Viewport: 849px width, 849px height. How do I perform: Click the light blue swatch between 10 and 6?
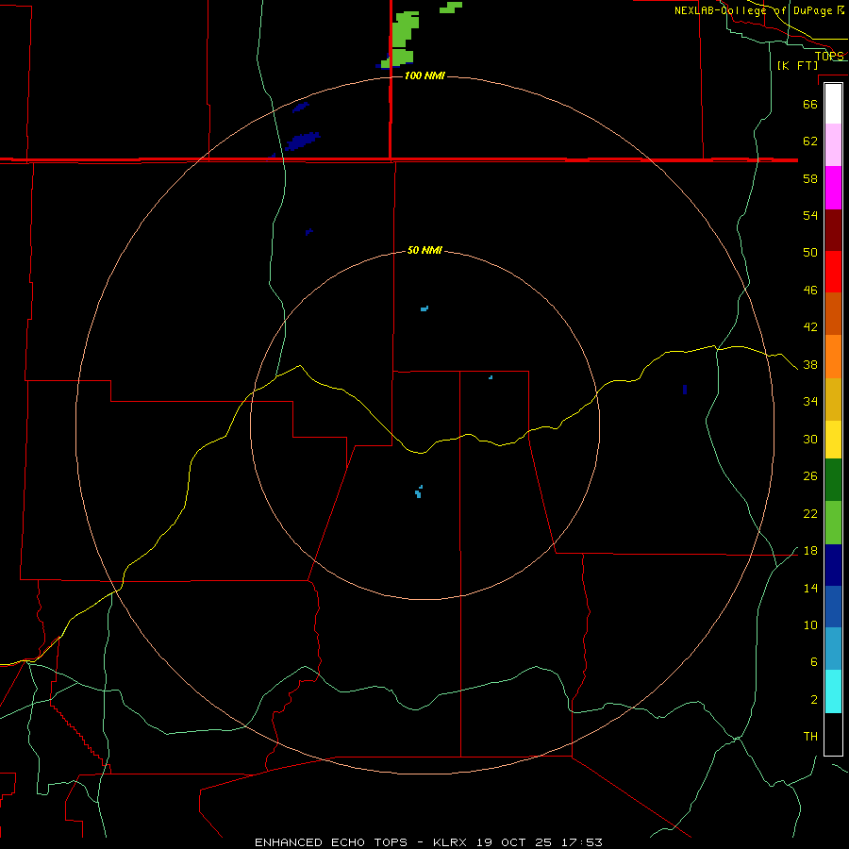[833, 649]
